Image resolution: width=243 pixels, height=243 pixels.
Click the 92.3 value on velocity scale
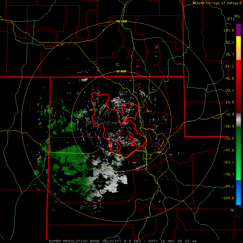tap(230, 42)
